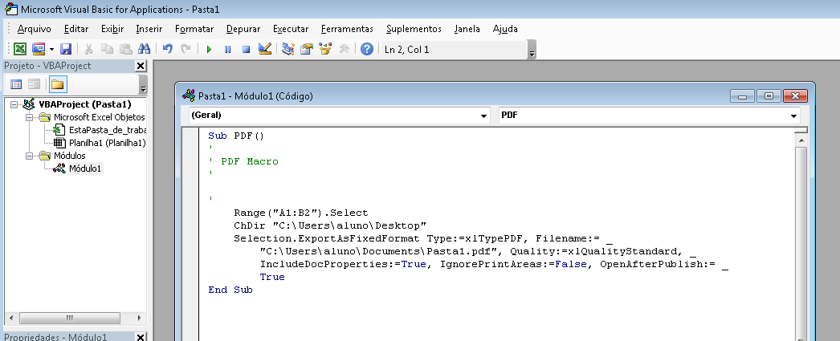Viewport: 840px width, 341px height.
Task: Stop the macro with the Reset icon
Action: [246, 49]
